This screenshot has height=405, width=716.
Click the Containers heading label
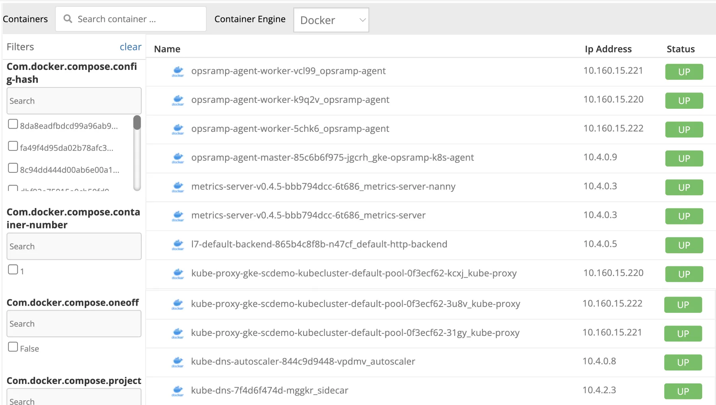tap(25, 19)
